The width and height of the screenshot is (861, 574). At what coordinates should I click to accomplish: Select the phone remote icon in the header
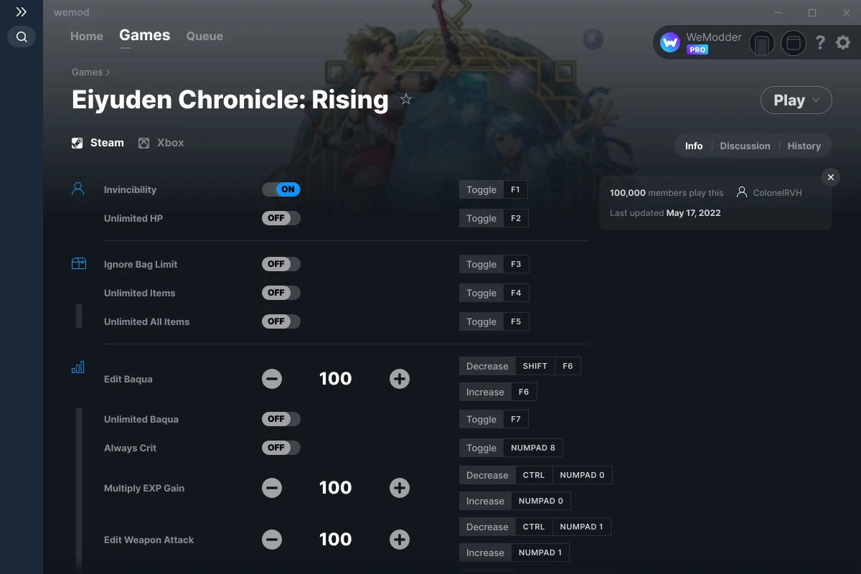[x=762, y=43]
